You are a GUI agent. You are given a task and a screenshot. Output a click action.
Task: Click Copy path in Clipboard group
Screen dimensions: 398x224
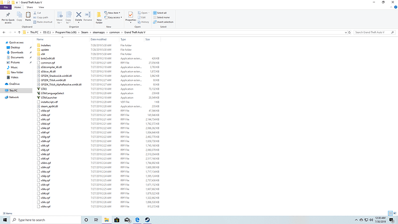pyautogui.click(x=40, y=17)
